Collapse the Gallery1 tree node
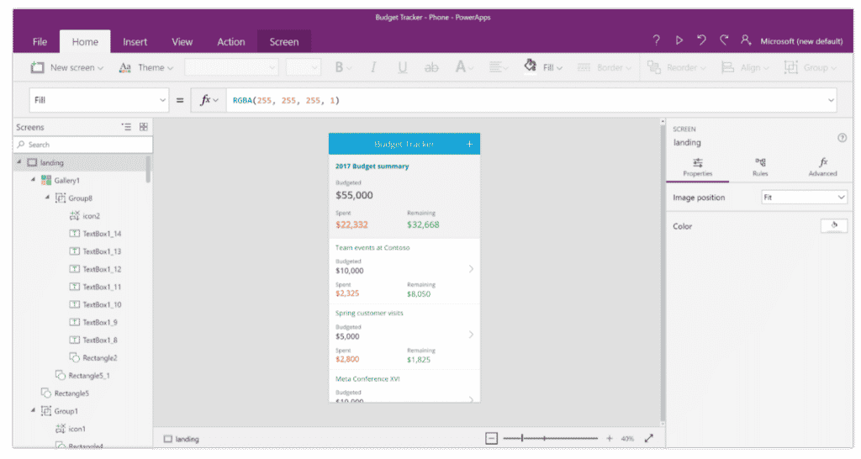 click(x=33, y=180)
